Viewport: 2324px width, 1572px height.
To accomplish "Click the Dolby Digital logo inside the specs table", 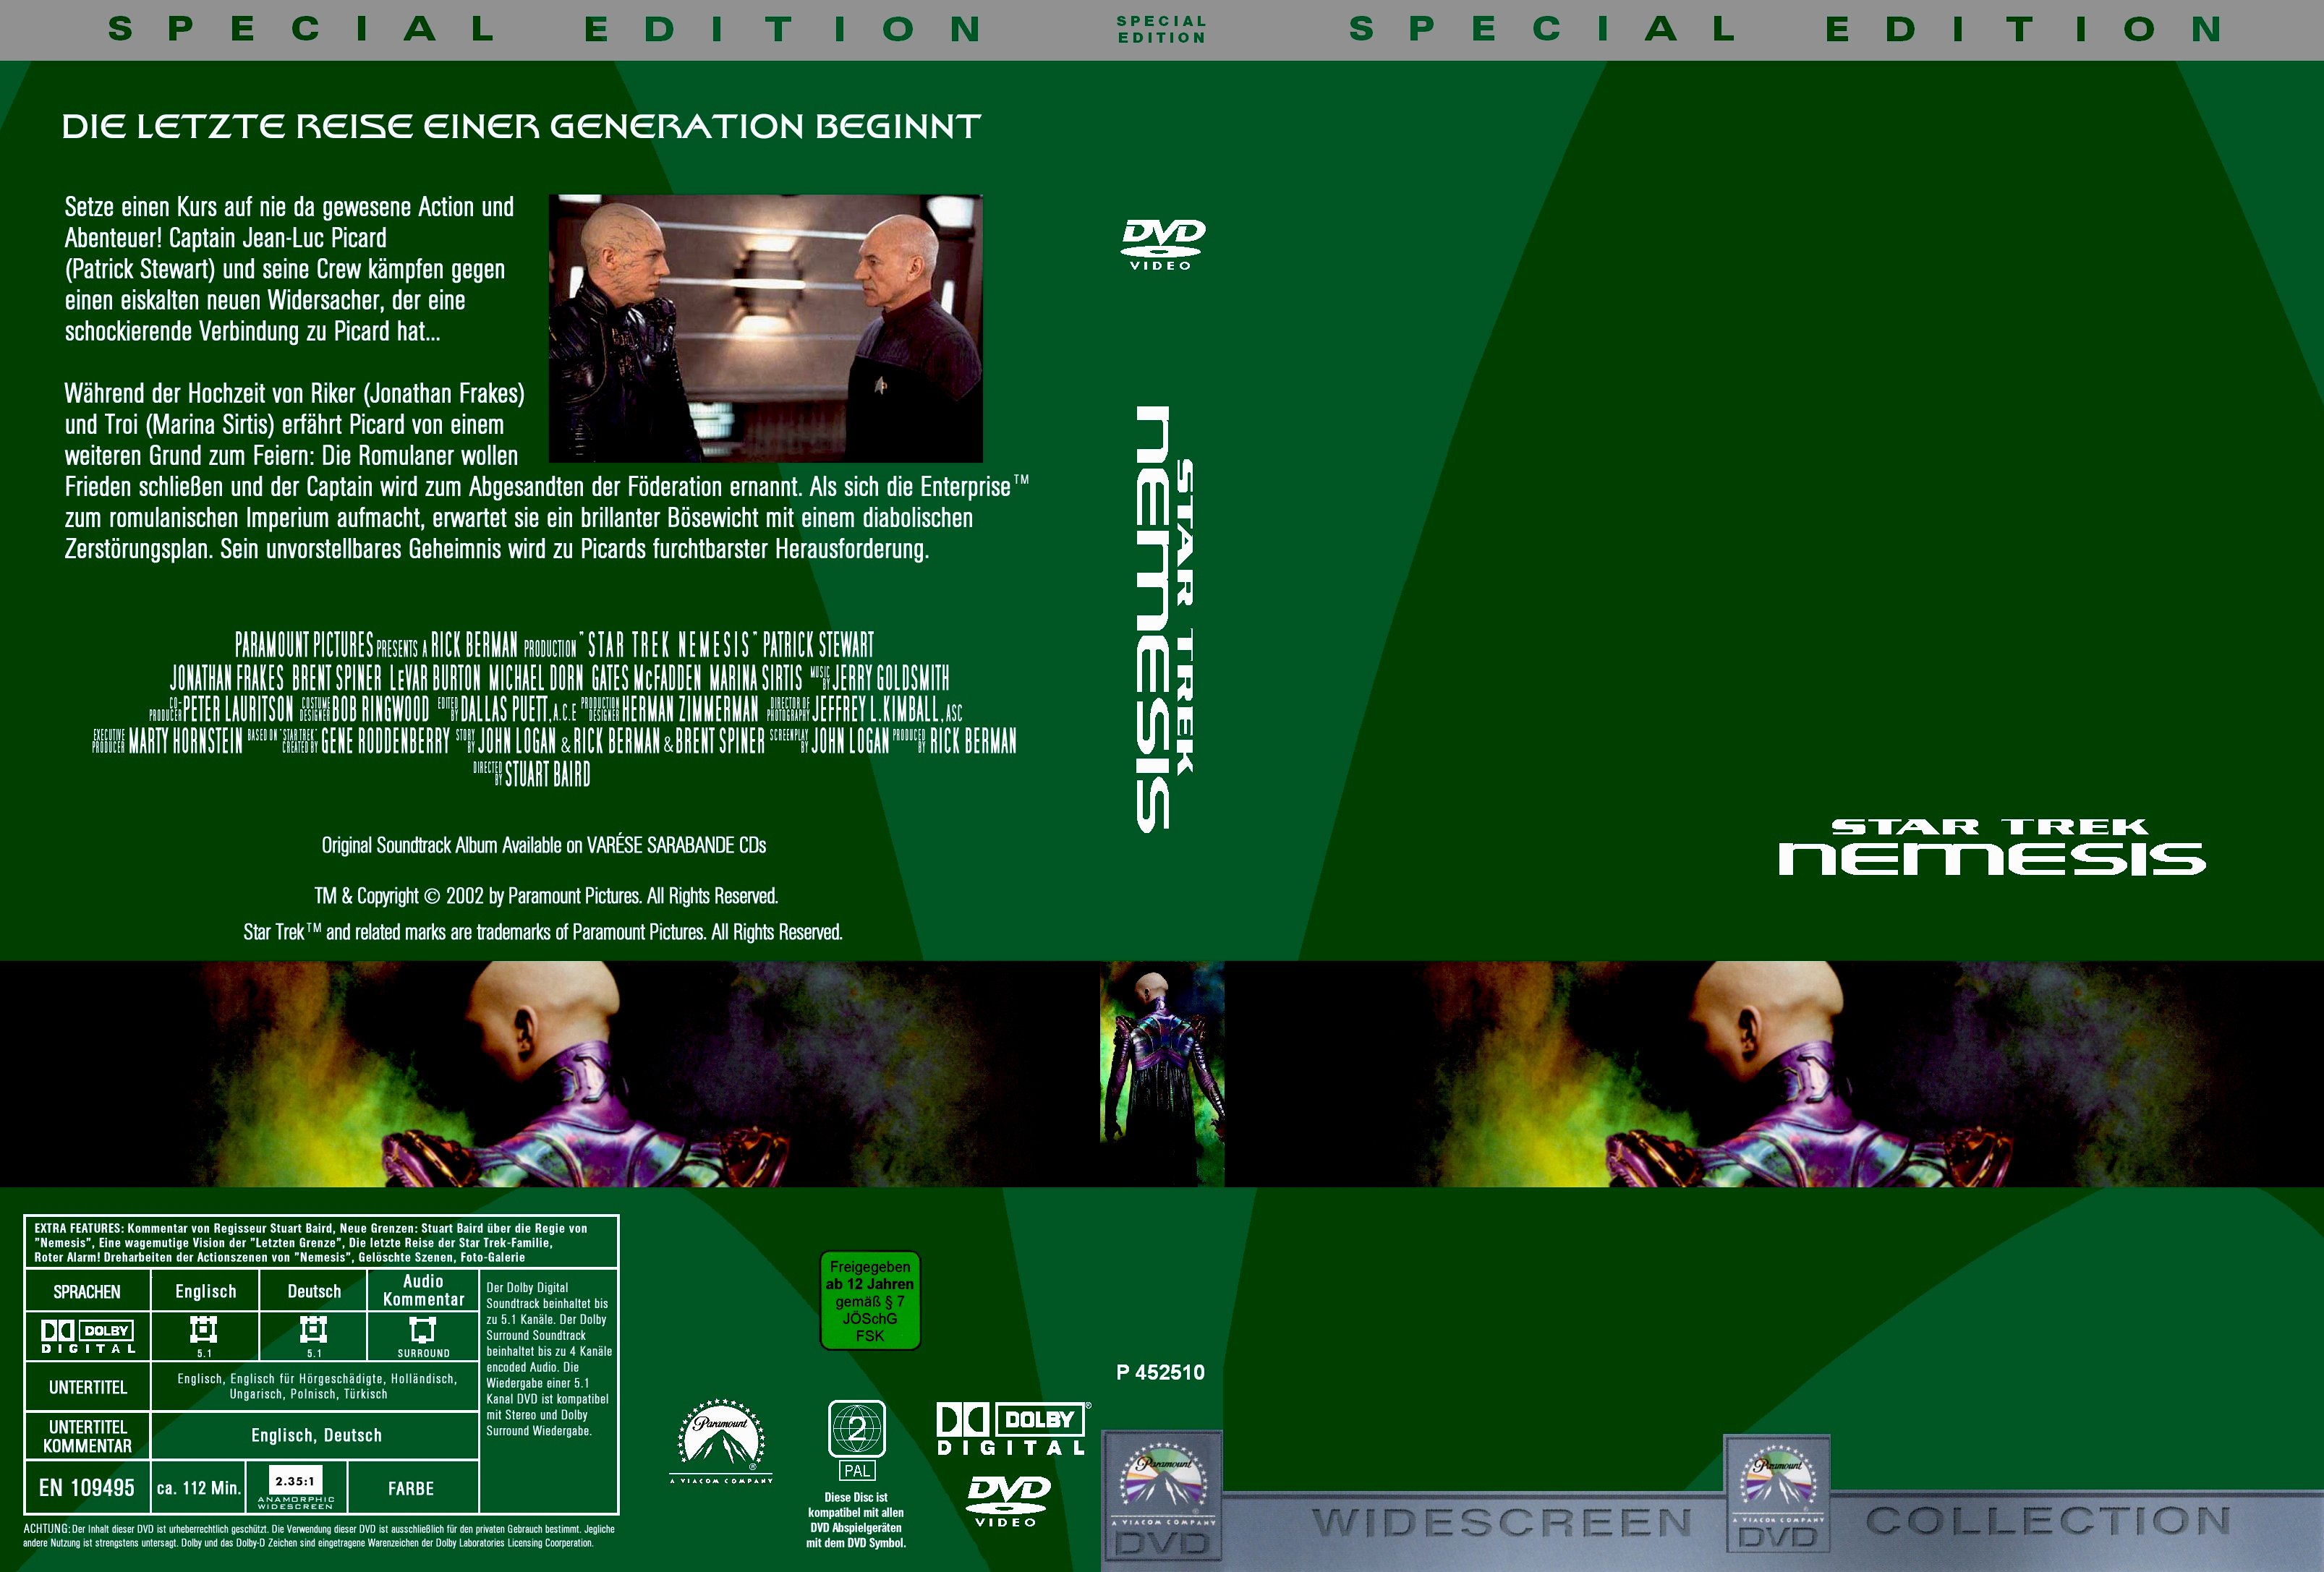I will (x=87, y=1336).
